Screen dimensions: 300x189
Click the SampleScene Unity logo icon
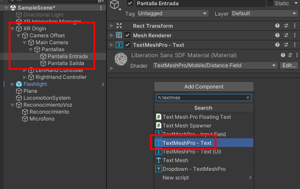point(13,8)
